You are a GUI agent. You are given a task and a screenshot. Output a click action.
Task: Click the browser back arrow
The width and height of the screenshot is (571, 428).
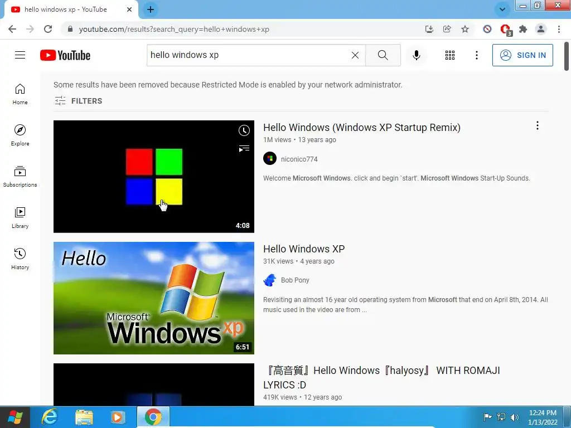(12, 29)
